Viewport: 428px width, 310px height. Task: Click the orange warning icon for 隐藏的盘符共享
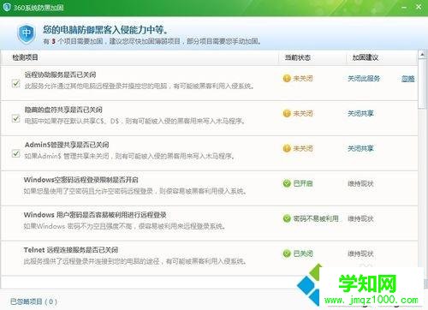[x=287, y=113]
